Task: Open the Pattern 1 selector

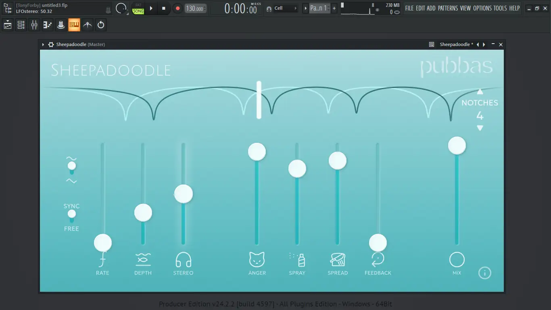Action: (319, 8)
